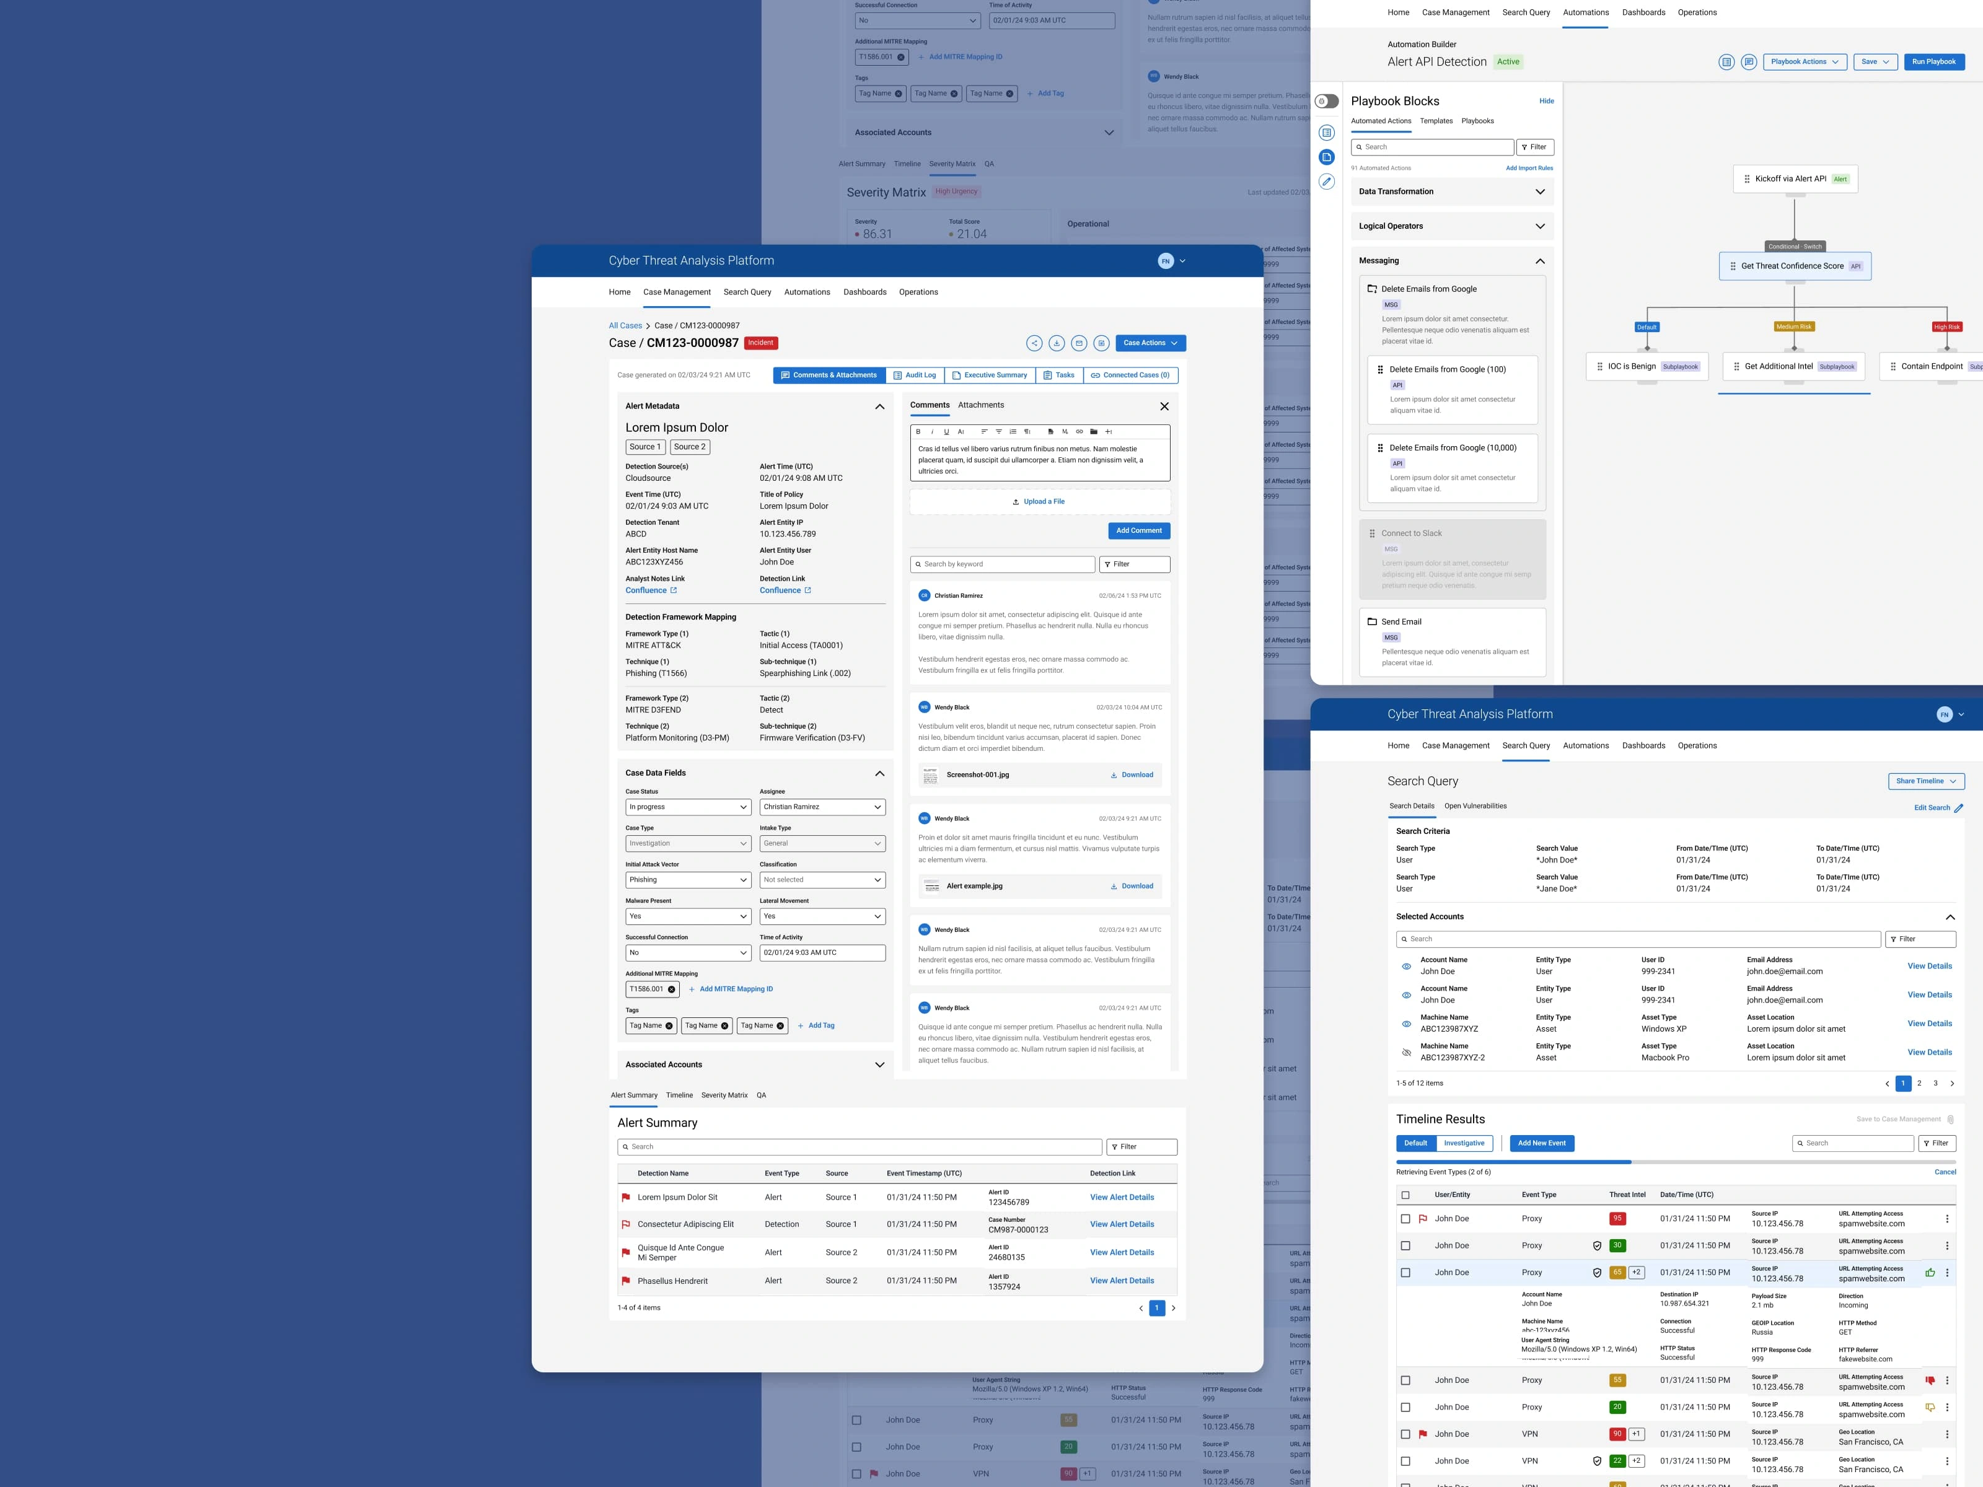Toggle the checkbox for first John Doe proxy event
Viewport: 1983px width, 1487px height.
[x=1405, y=1218]
